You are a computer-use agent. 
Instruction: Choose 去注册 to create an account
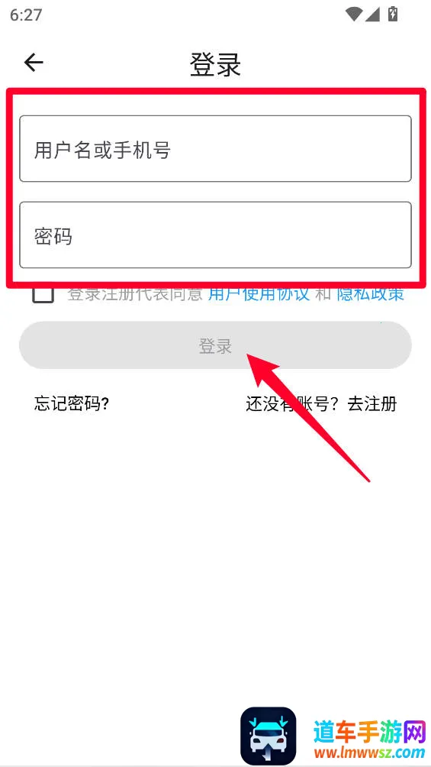coord(371,404)
